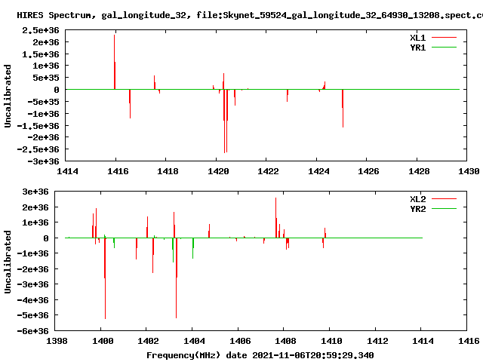
Task: Click the -5e+35 y-axis tick label
Action: (x=43, y=102)
